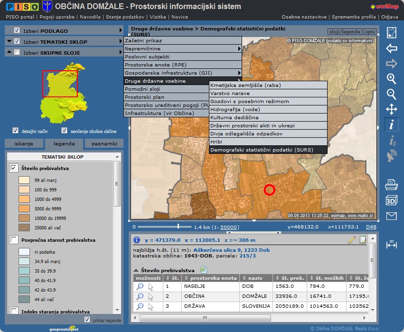Open the 3D view tool
Image resolution: width=404 pixels, height=332 pixels.
tap(391, 199)
